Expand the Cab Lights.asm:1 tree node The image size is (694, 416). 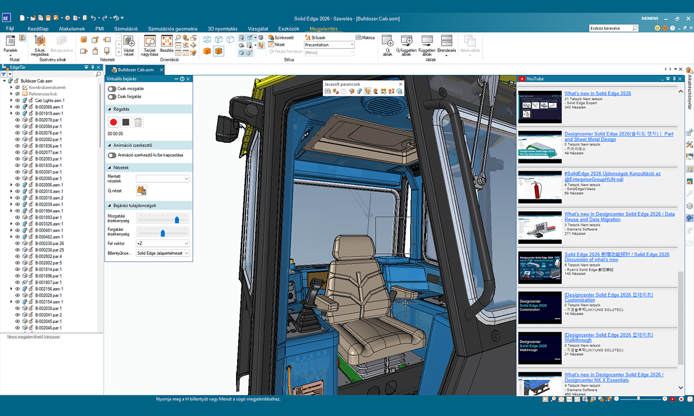pos(11,100)
